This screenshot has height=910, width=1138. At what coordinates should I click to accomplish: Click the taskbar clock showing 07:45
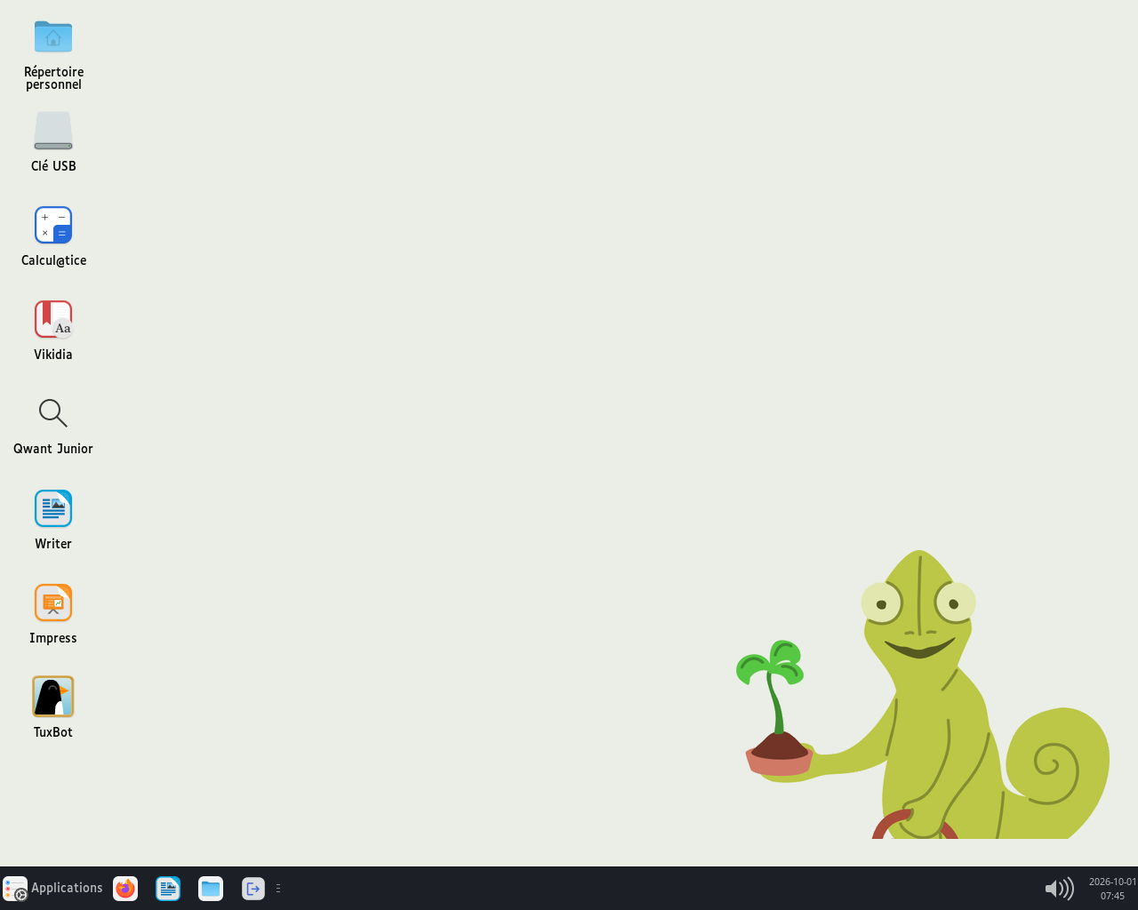pos(1112,889)
